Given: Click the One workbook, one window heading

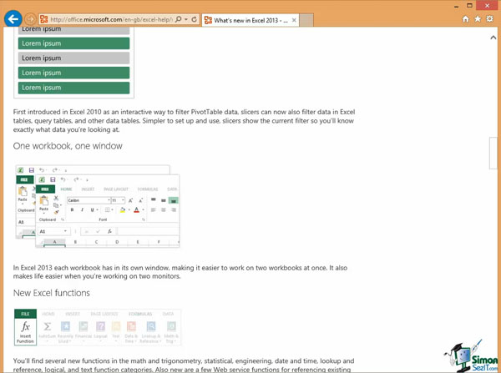Looking at the screenshot, I should (x=68, y=146).
